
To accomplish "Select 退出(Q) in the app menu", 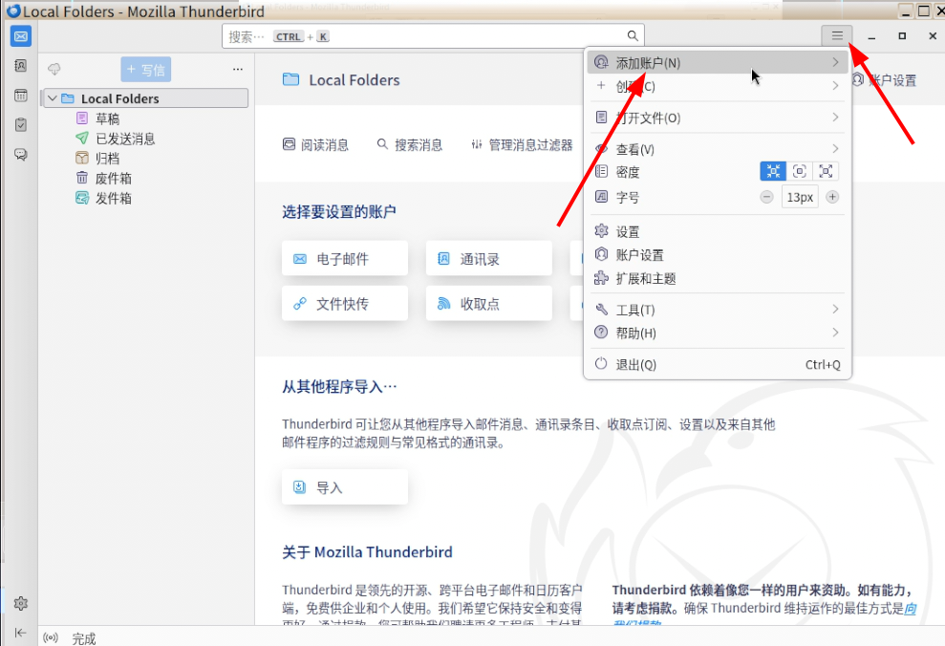I will pyautogui.click(x=718, y=365).
